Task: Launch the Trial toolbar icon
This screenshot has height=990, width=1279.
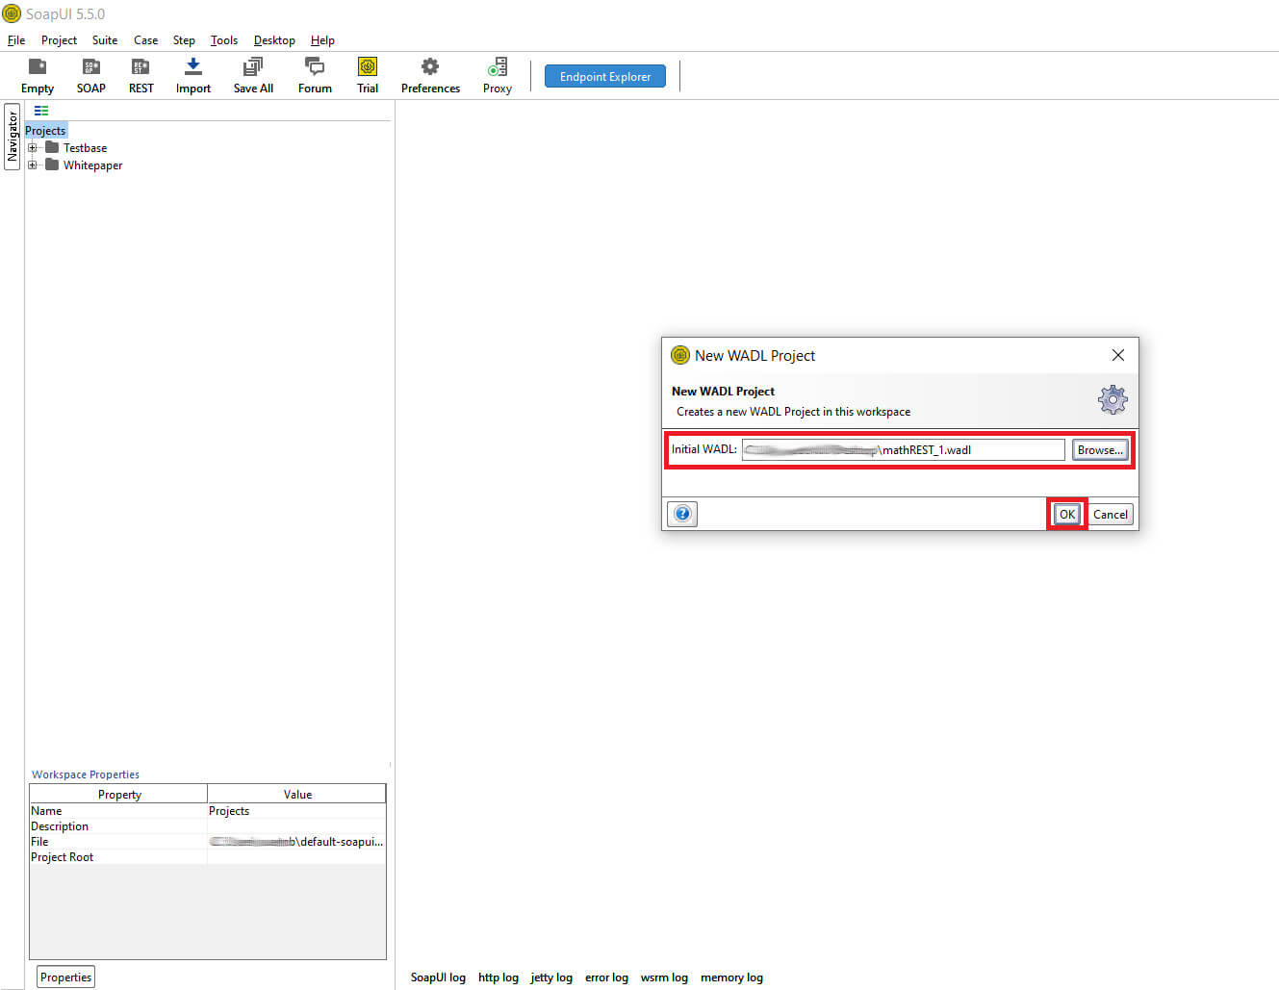Action: click(x=368, y=76)
